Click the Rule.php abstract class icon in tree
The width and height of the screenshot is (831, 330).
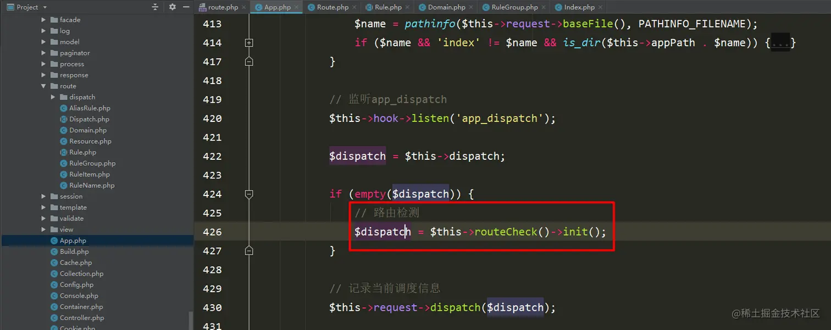63,152
